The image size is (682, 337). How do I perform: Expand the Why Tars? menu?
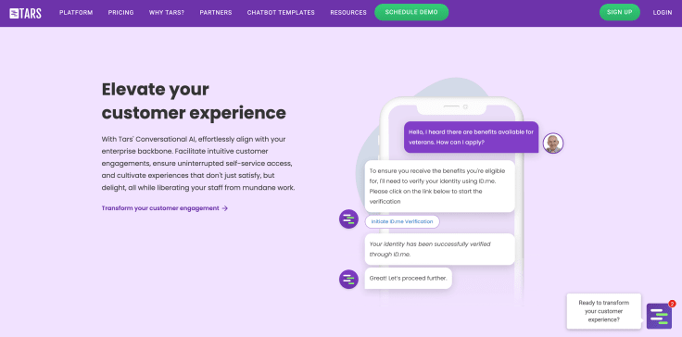167,13
